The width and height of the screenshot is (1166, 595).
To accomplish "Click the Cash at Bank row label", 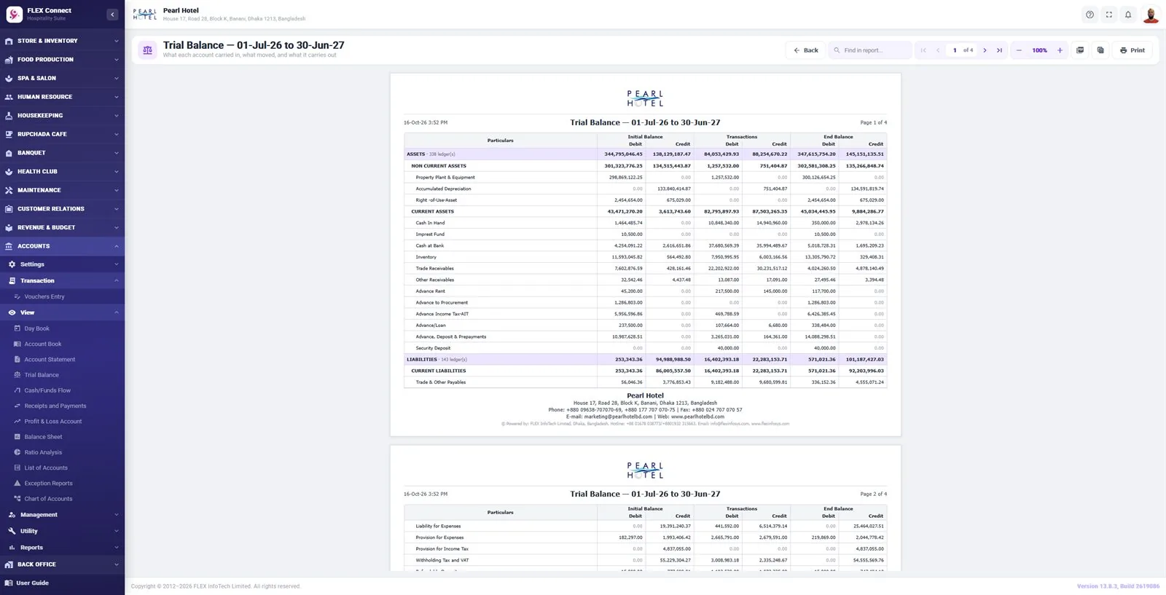I will tap(430, 245).
